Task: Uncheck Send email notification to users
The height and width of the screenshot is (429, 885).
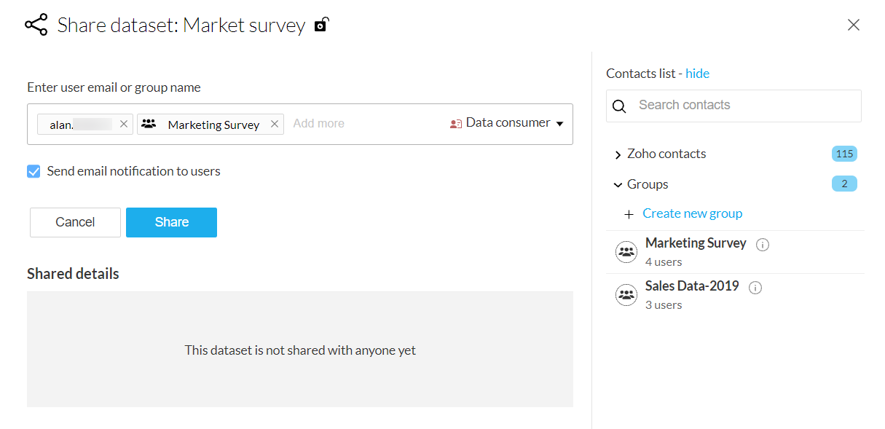Action: coord(34,172)
